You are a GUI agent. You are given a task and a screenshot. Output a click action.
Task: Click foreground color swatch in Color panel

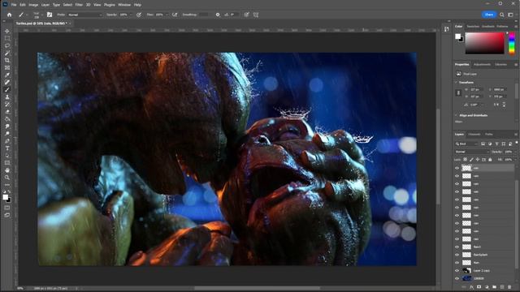pos(458,36)
